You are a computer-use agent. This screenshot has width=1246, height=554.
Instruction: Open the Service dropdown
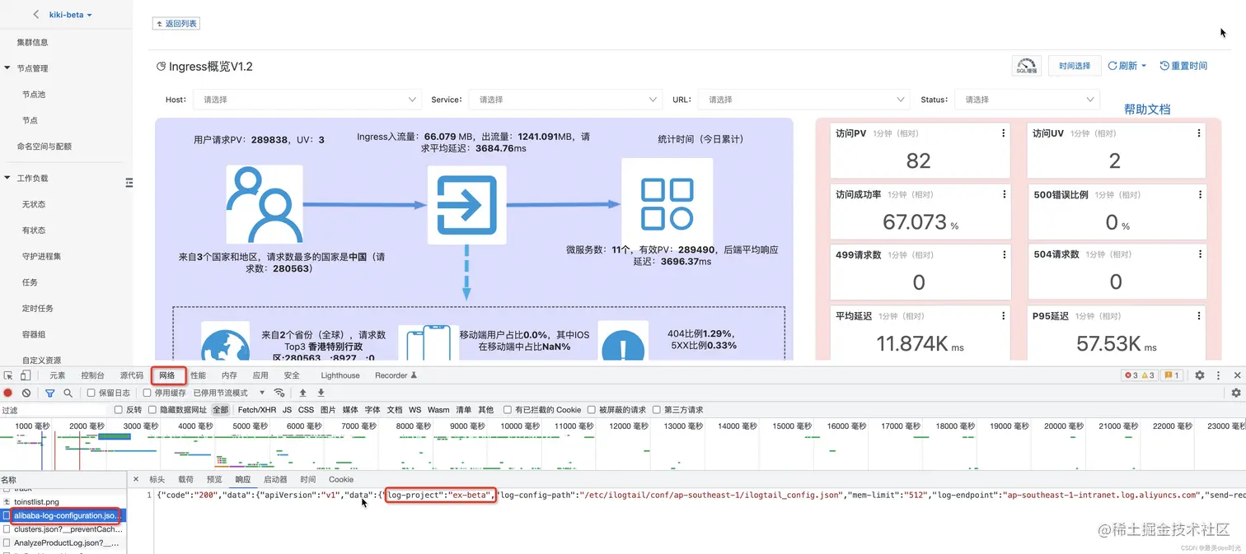(x=565, y=100)
